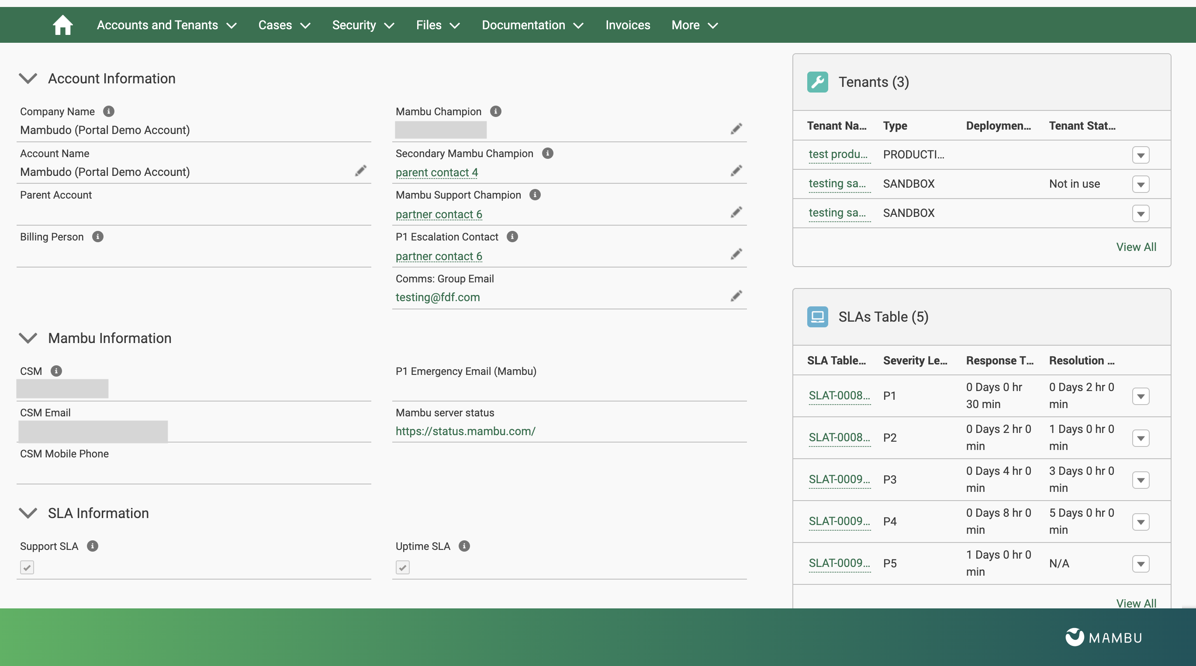
Task: Collapse the Account Information section
Action: point(28,78)
